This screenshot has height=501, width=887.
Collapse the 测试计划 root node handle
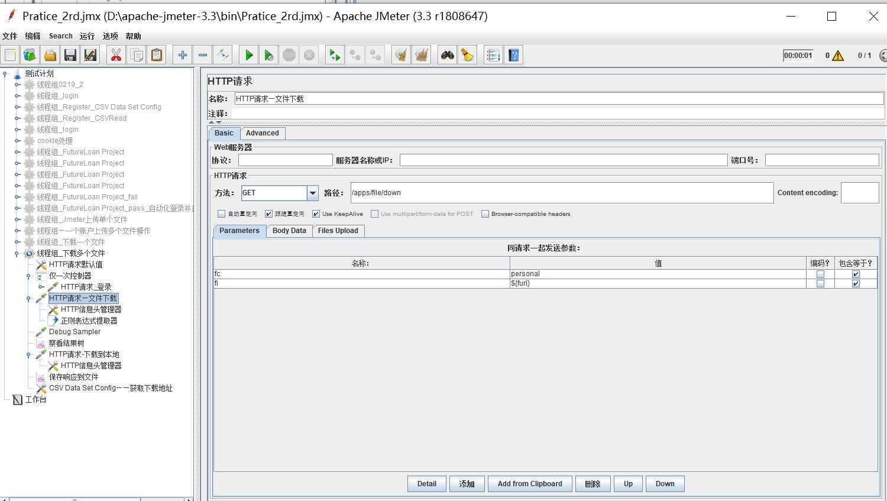pyautogui.click(x=5, y=73)
